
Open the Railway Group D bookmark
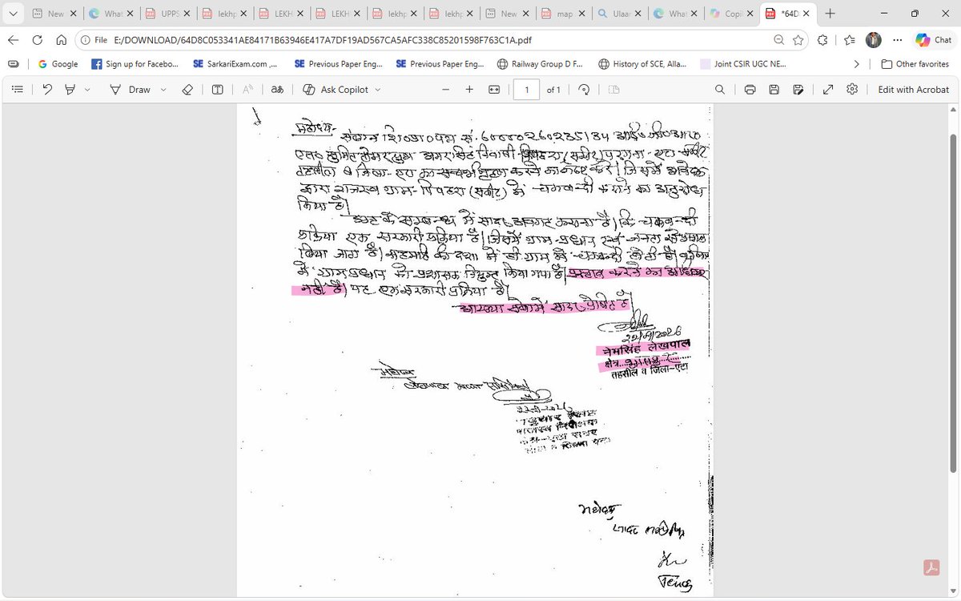541,64
